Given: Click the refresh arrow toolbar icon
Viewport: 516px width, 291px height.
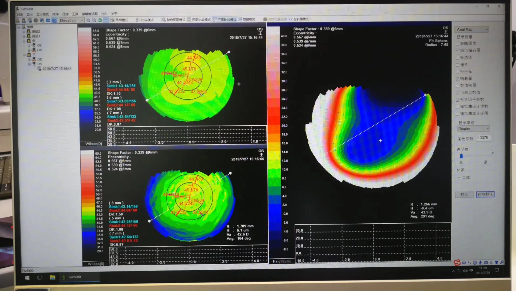Looking at the screenshot, I should [x=100, y=20].
